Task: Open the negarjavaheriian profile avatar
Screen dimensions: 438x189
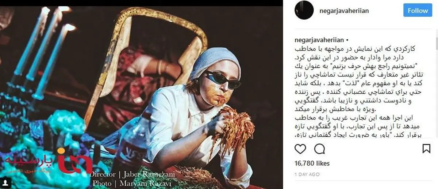Action: [304, 10]
